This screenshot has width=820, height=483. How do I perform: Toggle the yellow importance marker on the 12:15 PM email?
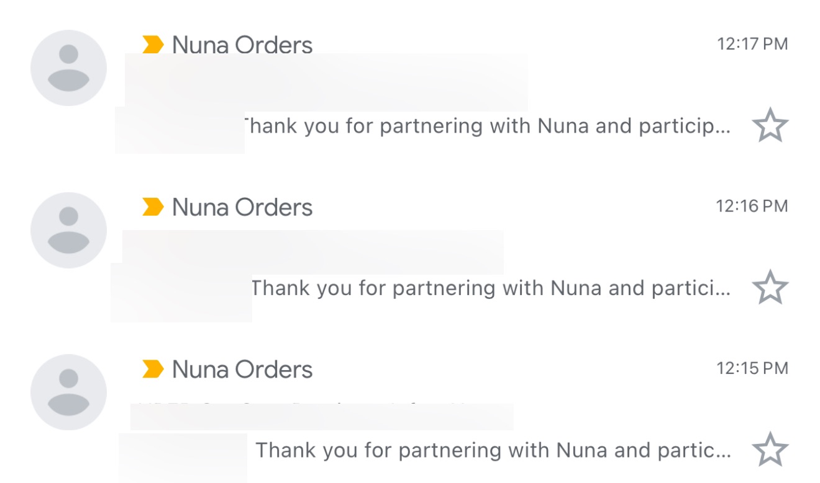(x=153, y=370)
